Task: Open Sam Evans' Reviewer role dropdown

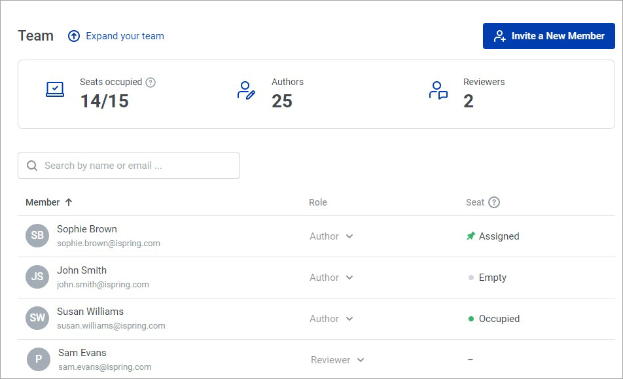Action: (337, 360)
